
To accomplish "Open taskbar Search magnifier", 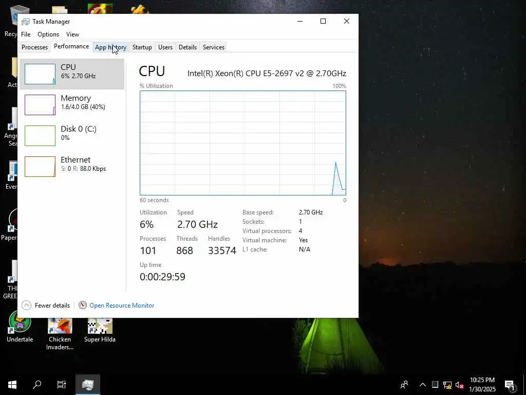I will click(x=37, y=385).
